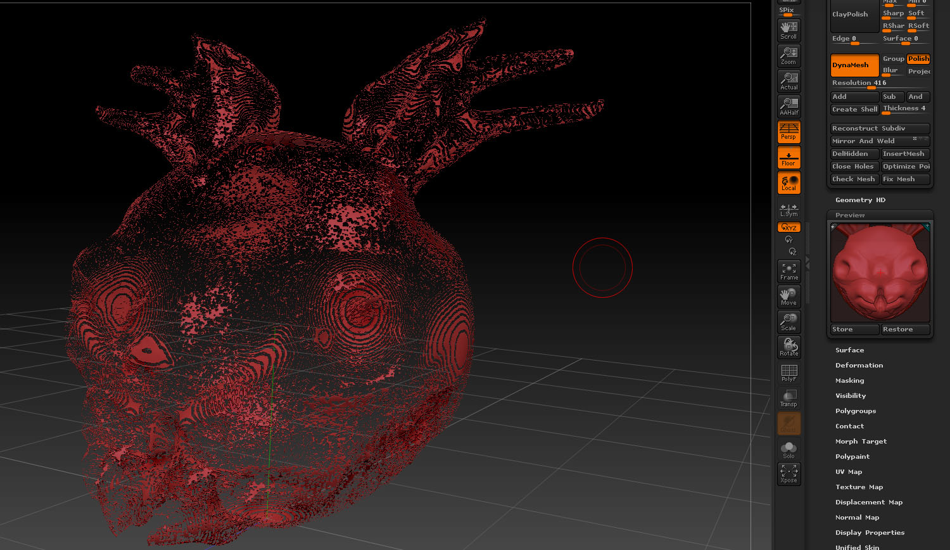This screenshot has width=950, height=550.
Task: Click the DynaMesh And button
Action: pyautogui.click(x=918, y=97)
